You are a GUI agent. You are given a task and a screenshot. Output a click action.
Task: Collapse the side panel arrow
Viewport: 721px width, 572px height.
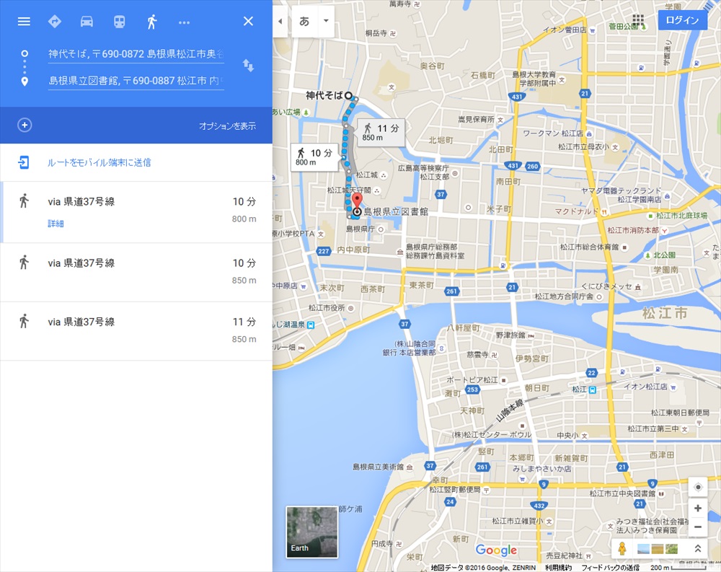click(280, 21)
